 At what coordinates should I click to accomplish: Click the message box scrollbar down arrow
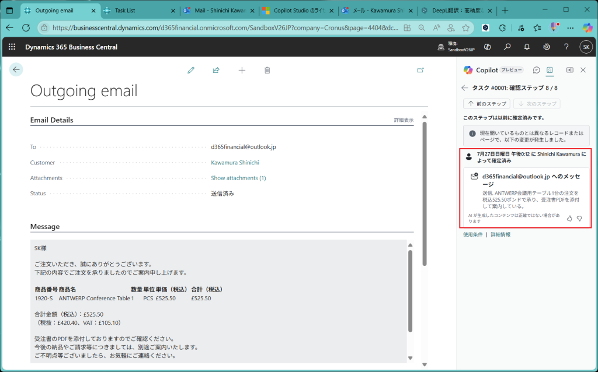411,358
